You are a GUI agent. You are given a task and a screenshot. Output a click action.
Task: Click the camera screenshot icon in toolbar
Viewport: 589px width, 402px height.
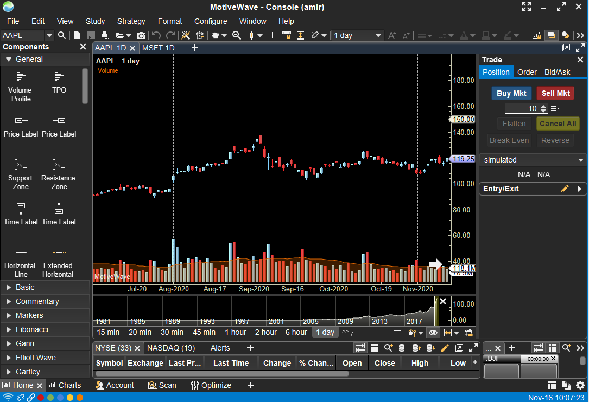point(141,35)
